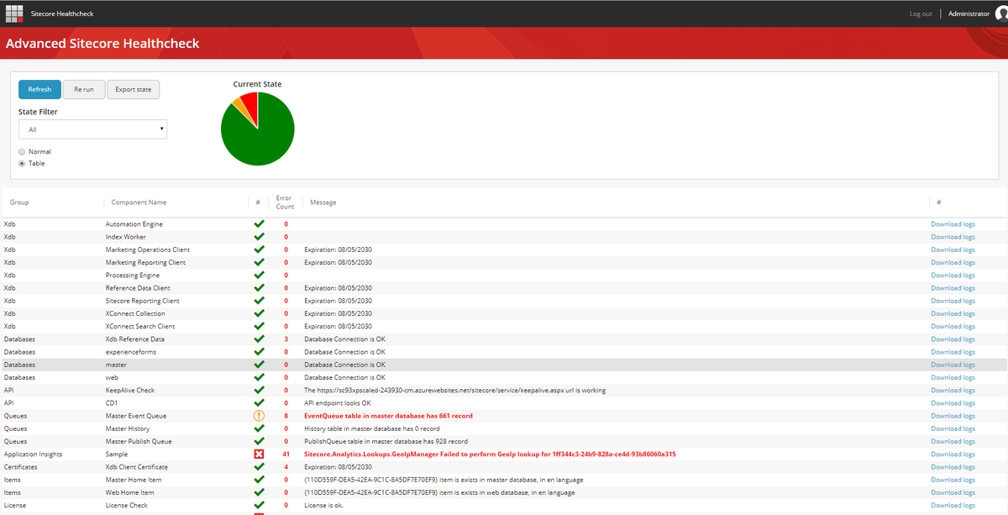Download logs for Index Worker
1008x515 pixels.
(953, 237)
